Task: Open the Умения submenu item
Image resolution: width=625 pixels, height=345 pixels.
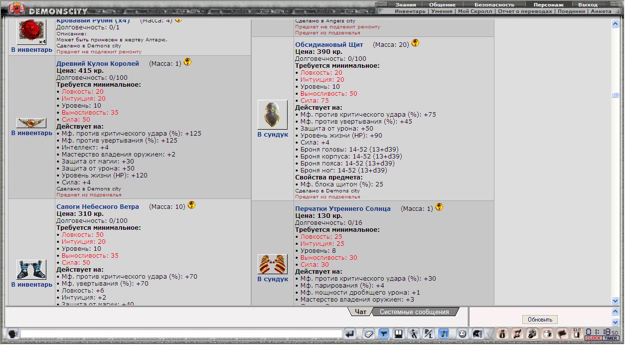Action: (x=442, y=11)
